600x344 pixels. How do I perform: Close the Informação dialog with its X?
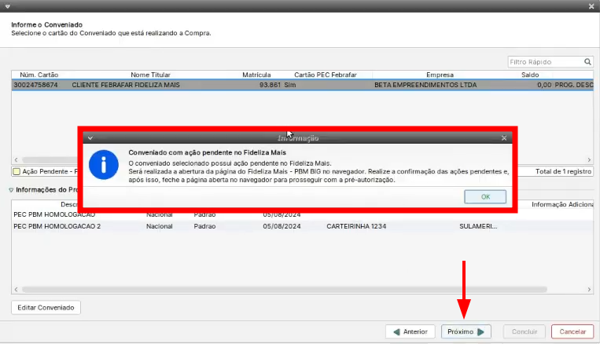pos(504,137)
